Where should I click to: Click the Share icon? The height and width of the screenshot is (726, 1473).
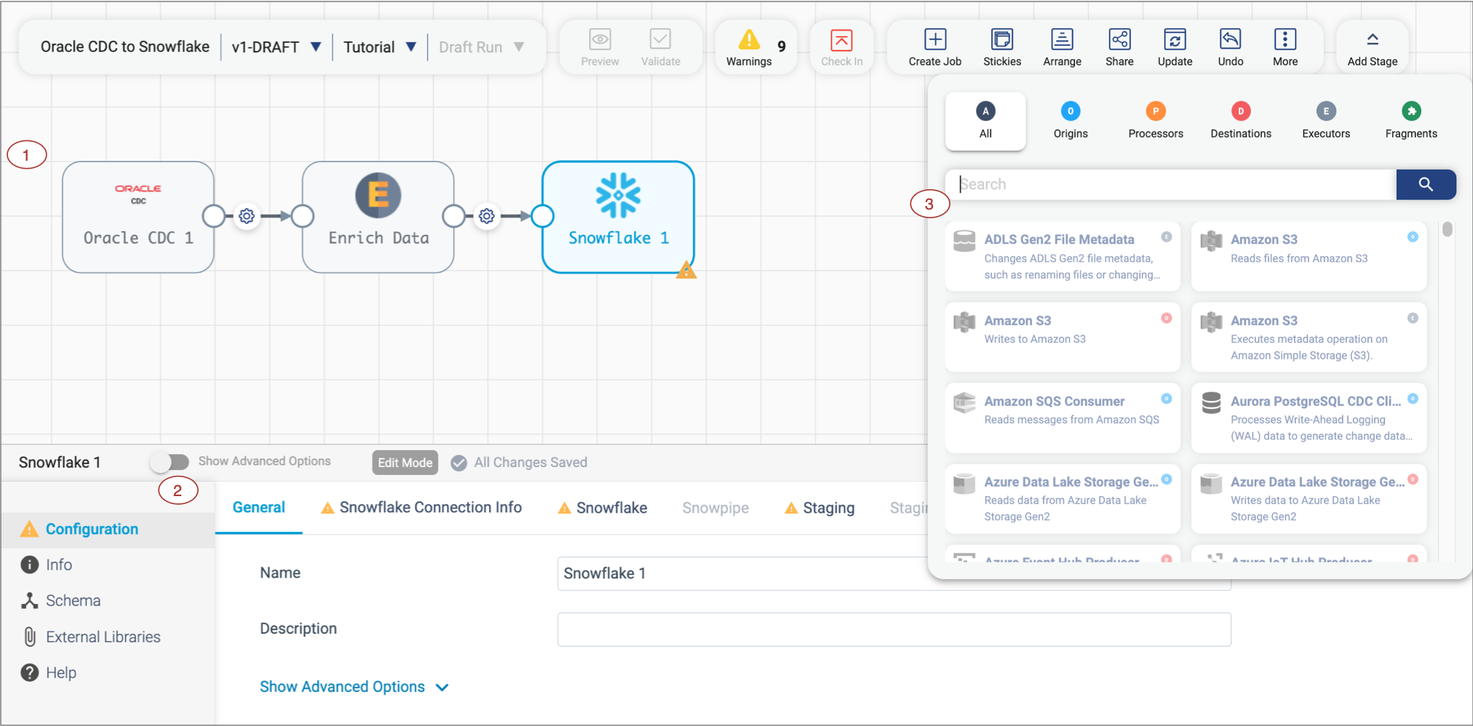pos(1119,39)
